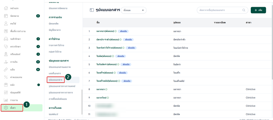Select รูปแบบเอกสาร in the settings menu
This screenshot has height=120, width=273.
[x=56, y=80]
